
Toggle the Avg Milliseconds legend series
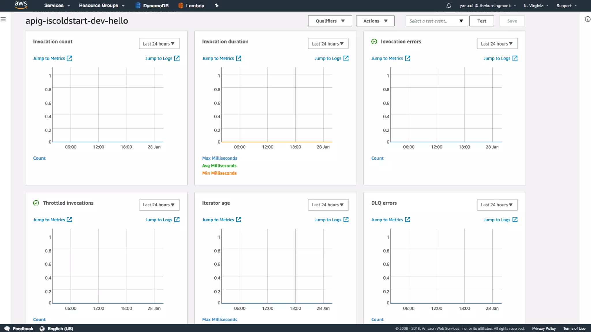(219, 166)
